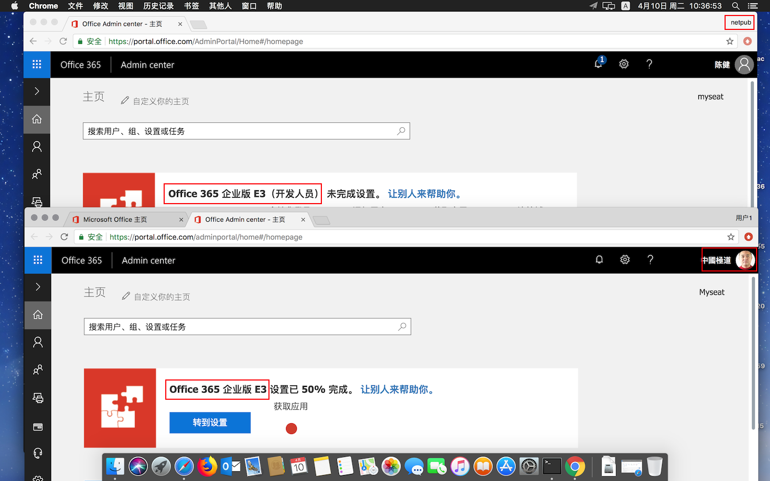This screenshot has height=481, width=770.
Task: Select Office Admin center tab in front window
Action: [250, 219]
